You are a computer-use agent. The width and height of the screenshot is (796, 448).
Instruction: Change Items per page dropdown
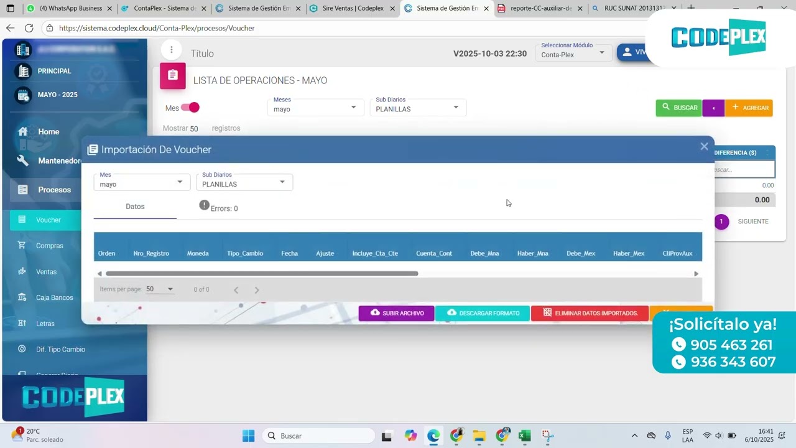[160, 289]
